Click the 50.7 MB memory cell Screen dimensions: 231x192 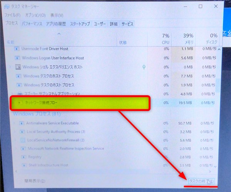(x=185, y=123)
